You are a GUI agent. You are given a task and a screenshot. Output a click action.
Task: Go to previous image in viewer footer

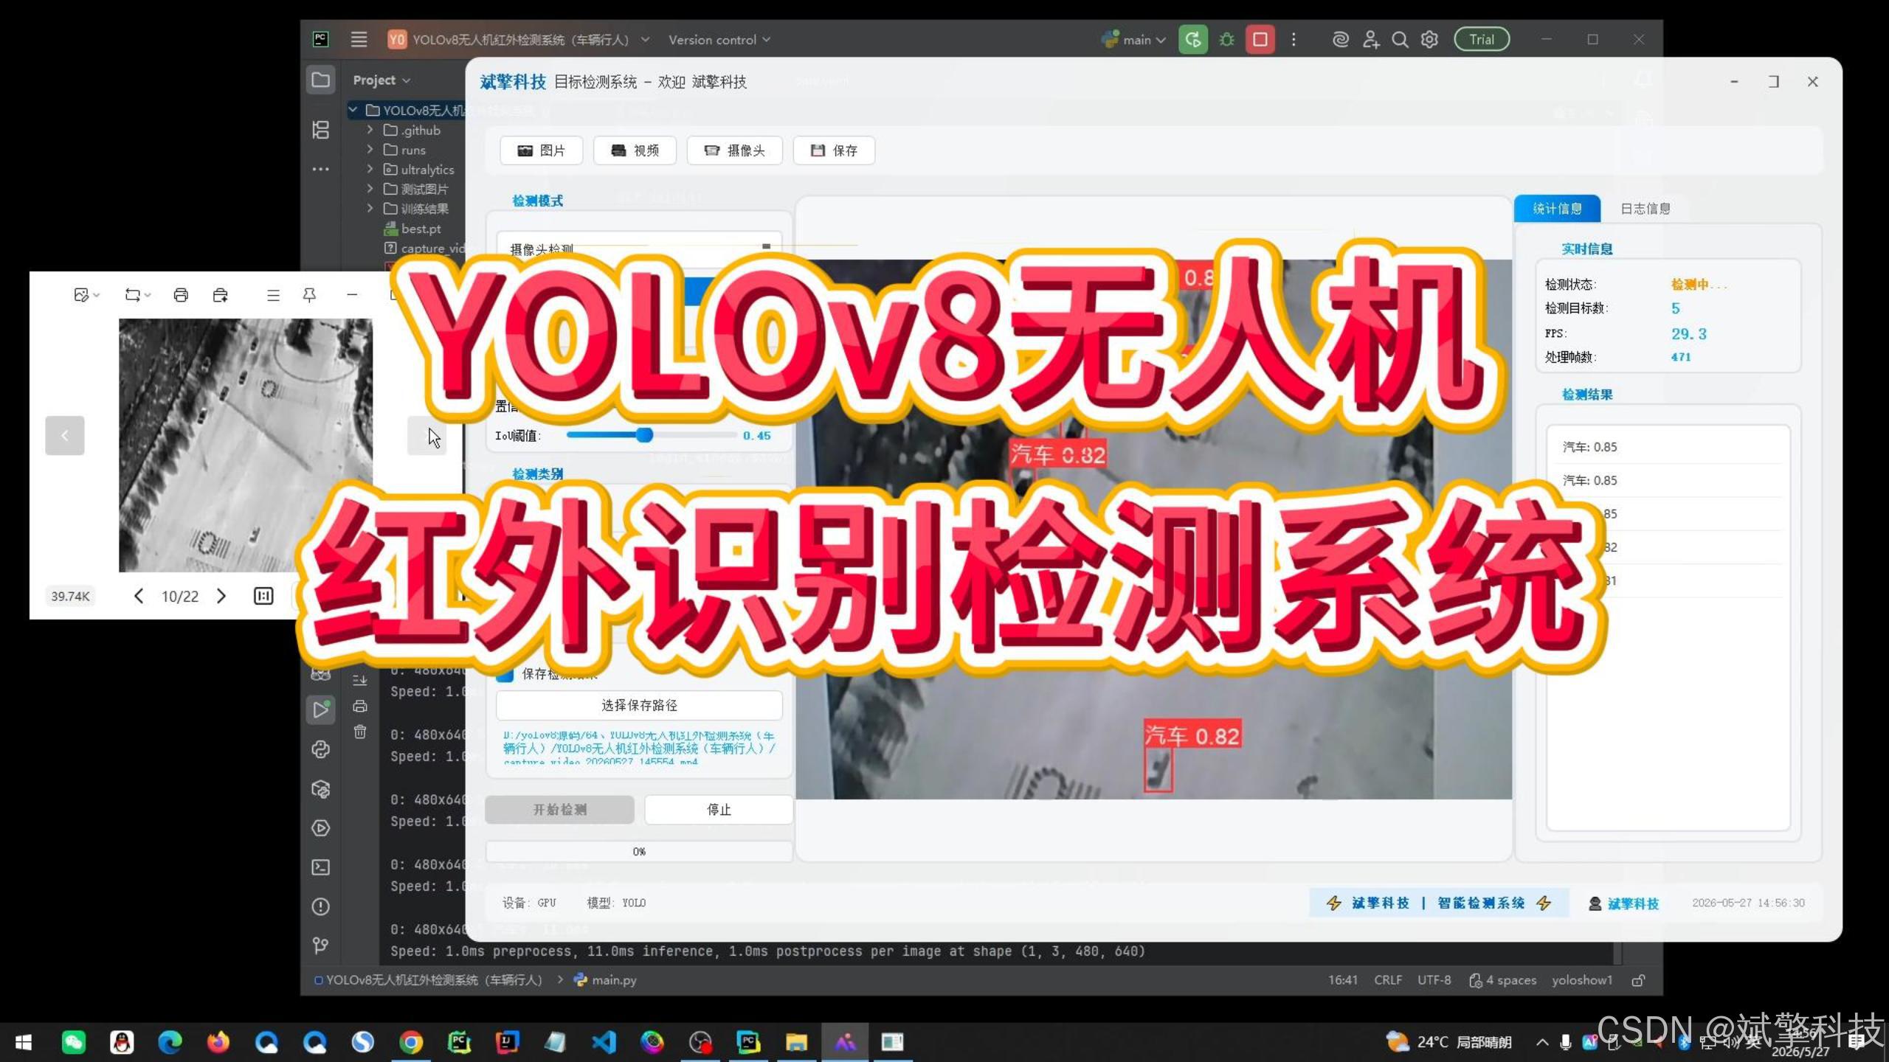pyautogui.click(x=138, y=596)
